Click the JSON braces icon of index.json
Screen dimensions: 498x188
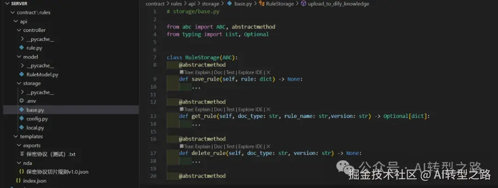18,181
